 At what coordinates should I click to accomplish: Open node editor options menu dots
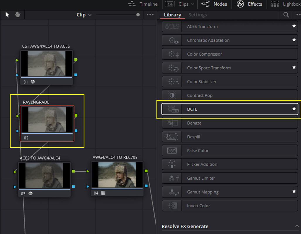coord(150,15)
